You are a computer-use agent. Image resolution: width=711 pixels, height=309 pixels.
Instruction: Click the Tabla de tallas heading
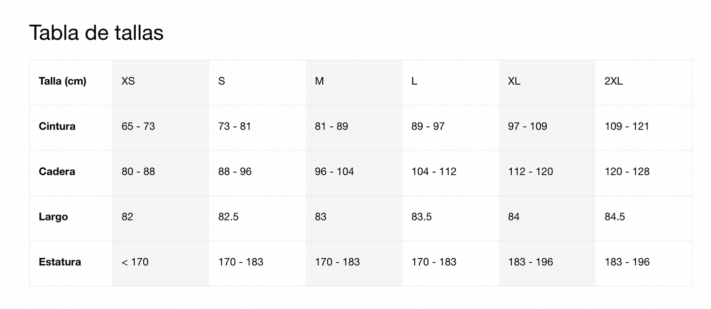pyautogui.click(x=96, y=33)
